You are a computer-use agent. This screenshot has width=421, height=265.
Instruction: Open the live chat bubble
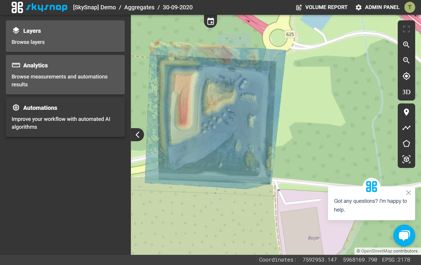404,235
